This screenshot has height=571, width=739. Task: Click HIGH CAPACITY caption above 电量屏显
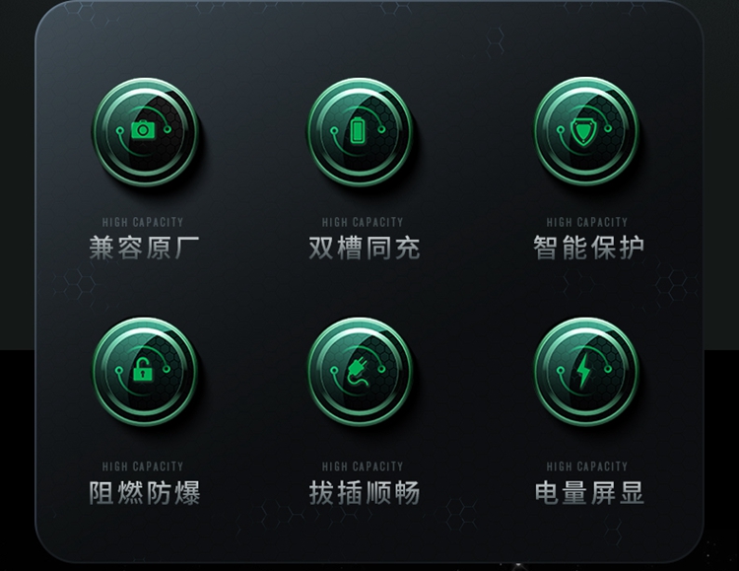click(x=587, y=466)
